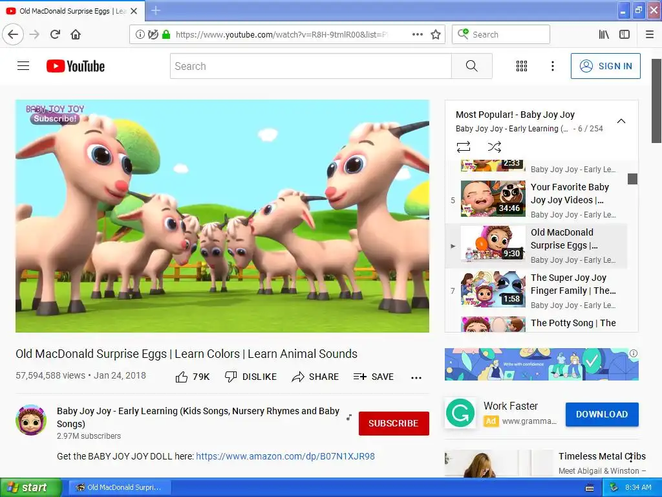This screenshot has width=662, height=497.
Task: Click the video player to pause
Action: (222, 216)
